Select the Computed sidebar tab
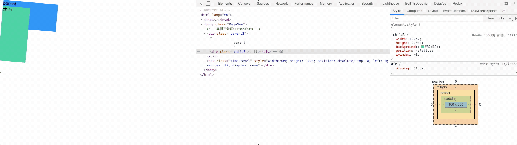 [414, 11]
